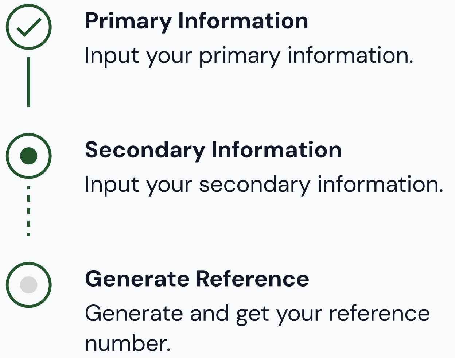Select the word 'Primary' in first heading
The image size is (455, 358).
(x=128, y=22)
